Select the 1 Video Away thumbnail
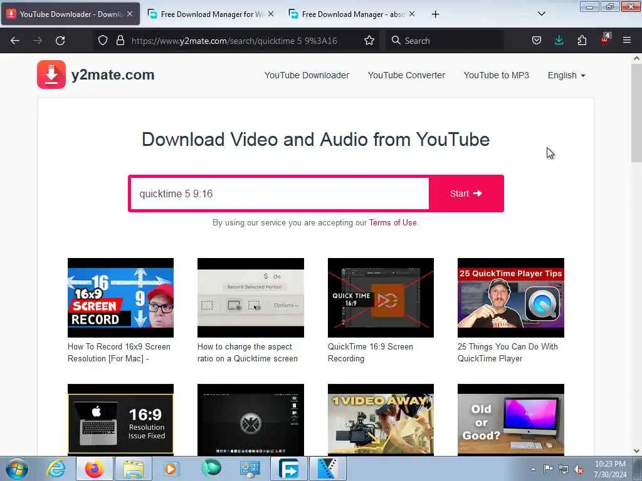Screen dimensions: 642x481 tap(381, 420)
